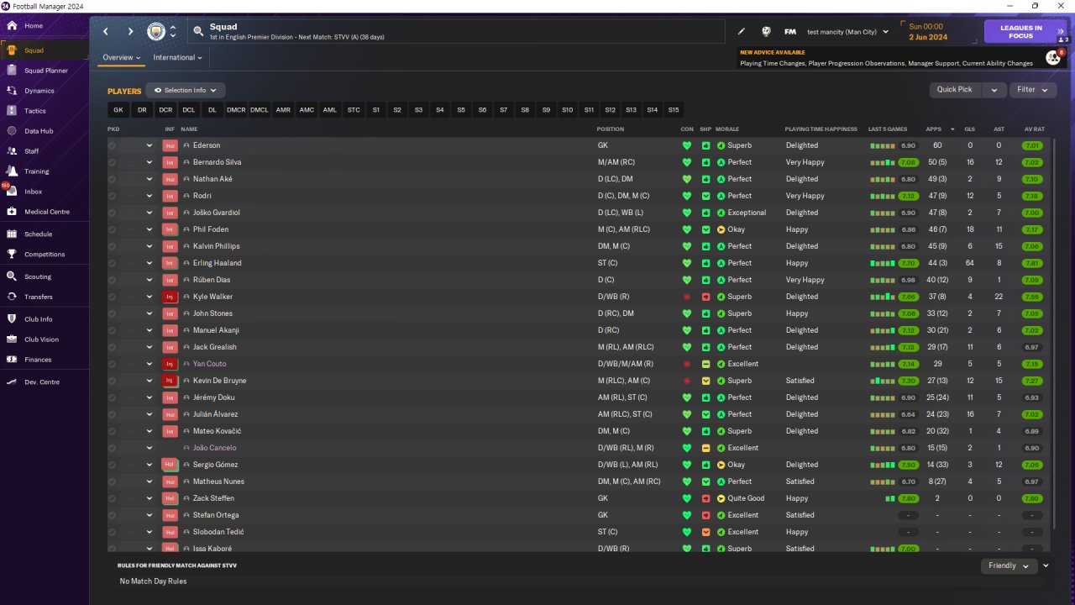The width and height of the screenshot is (1075, 605).
Task: Open the Overview view dropdown
Action: tap(121, 58)
